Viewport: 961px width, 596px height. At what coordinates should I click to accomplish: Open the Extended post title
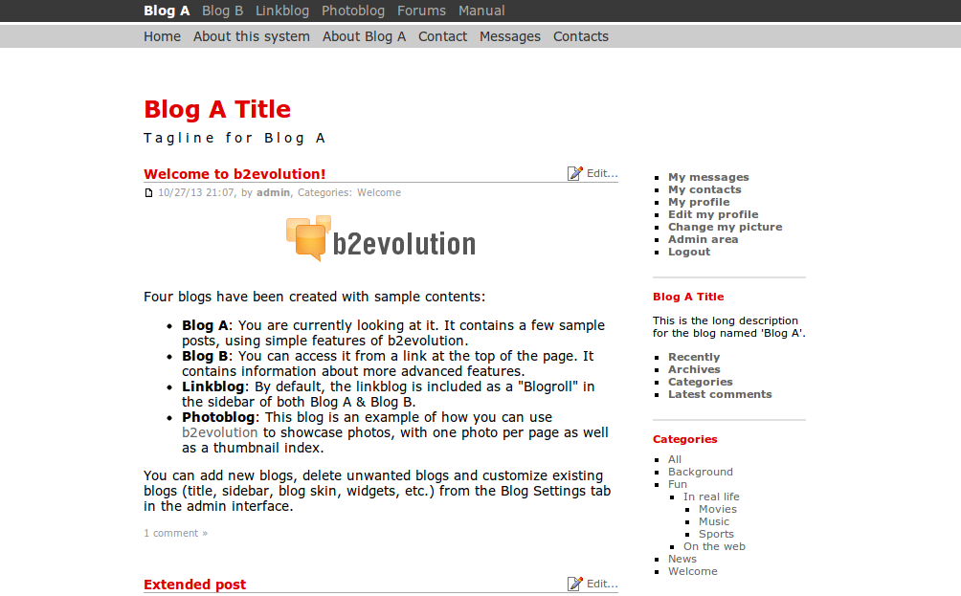click(x=195, y=585)
